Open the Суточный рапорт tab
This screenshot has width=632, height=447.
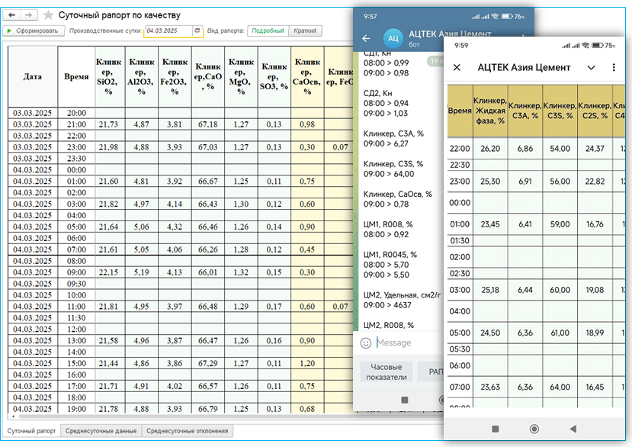coord(31,431)
